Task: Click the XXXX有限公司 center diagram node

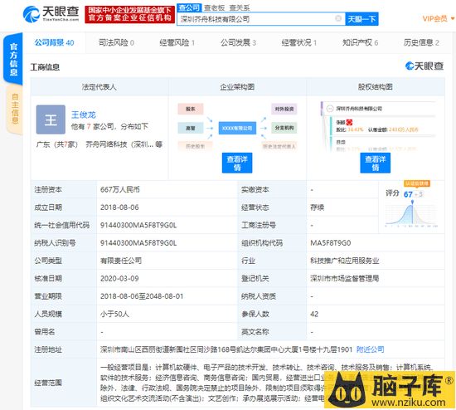Action: [237, 128]
